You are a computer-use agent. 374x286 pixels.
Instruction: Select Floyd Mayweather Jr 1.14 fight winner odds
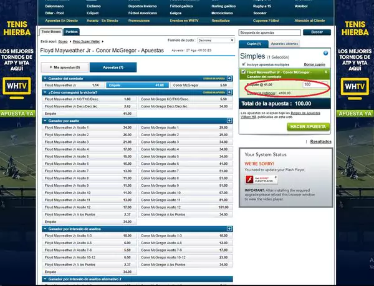click(x=73, y=86)
